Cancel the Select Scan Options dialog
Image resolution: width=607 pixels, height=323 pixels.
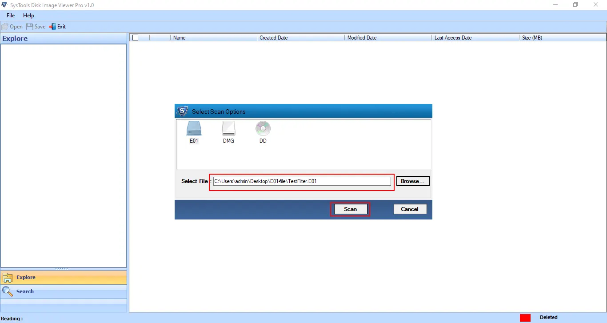pyautogui.click(x=410, y=209)
